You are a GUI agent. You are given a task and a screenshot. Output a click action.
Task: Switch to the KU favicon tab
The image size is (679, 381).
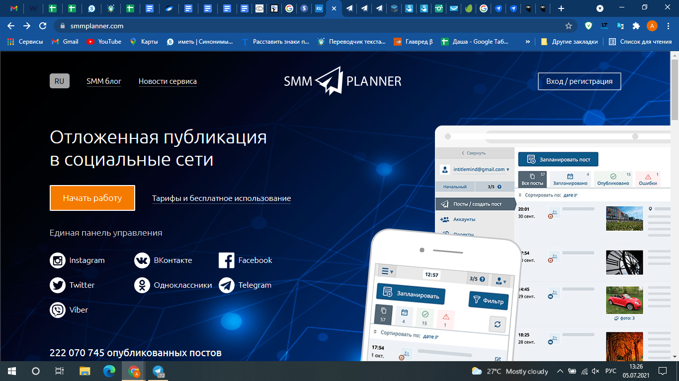319,8
